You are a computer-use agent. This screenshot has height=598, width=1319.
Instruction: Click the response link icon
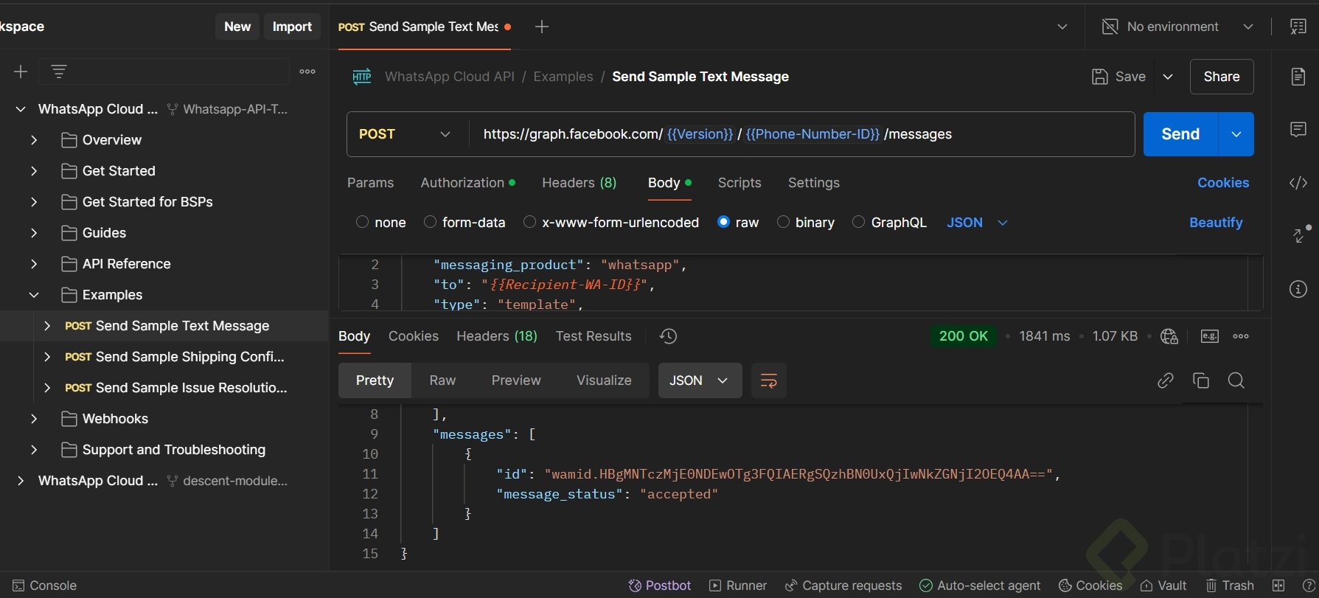point(1165,380)
